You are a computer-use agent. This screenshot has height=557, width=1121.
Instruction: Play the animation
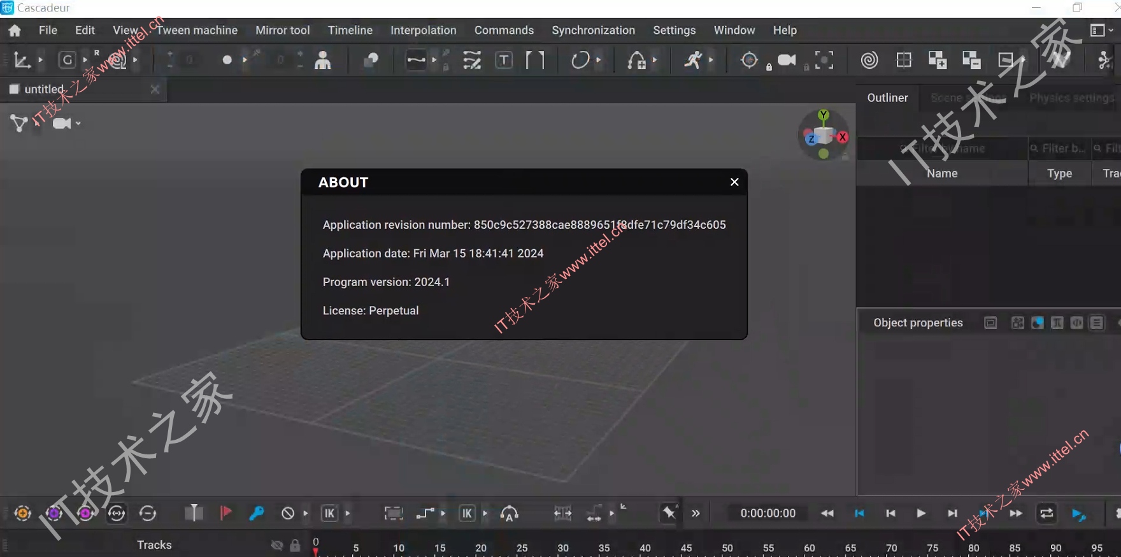tap(921, 513)
